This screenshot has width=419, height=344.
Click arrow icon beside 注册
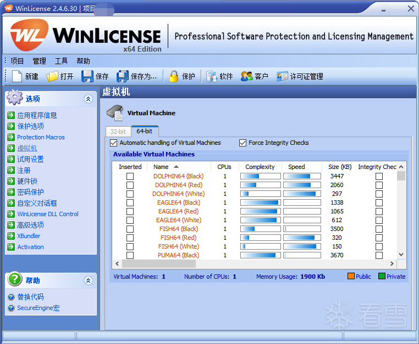pos(11,170)
